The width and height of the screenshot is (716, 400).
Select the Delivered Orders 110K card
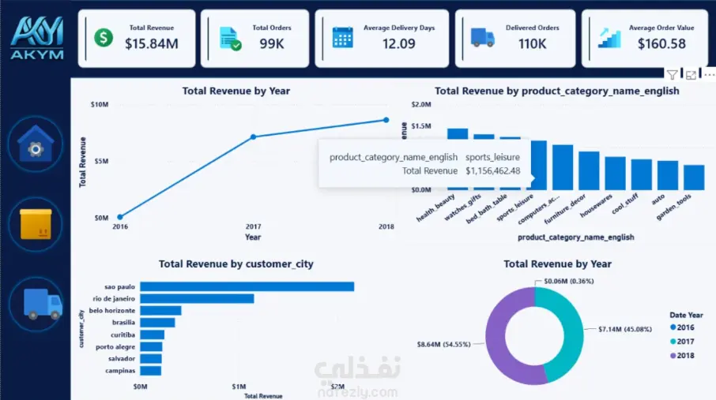[515, 39]
